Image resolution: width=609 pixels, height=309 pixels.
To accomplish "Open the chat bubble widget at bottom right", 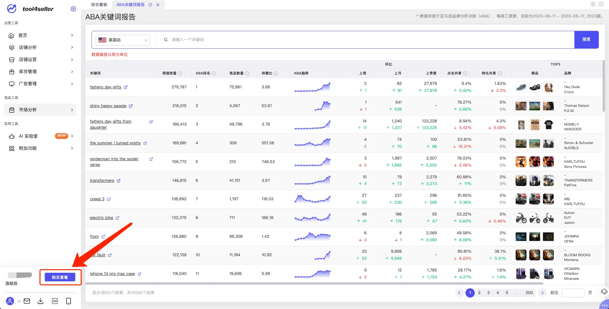I will point(604,305).
